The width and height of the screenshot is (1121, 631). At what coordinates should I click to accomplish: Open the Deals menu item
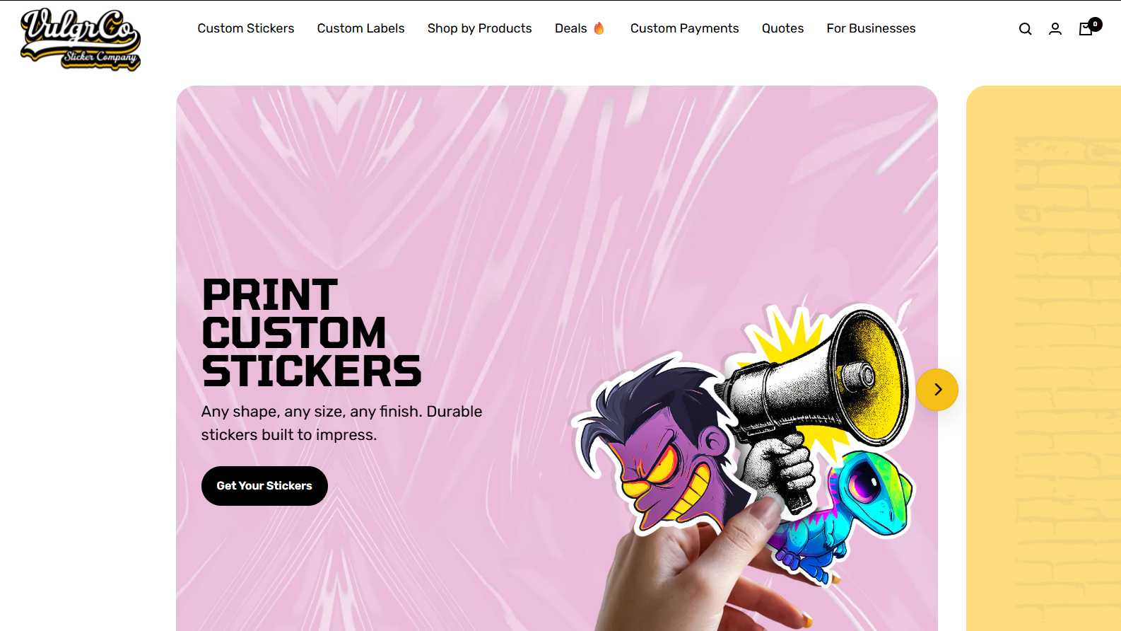tap(571, 28)
